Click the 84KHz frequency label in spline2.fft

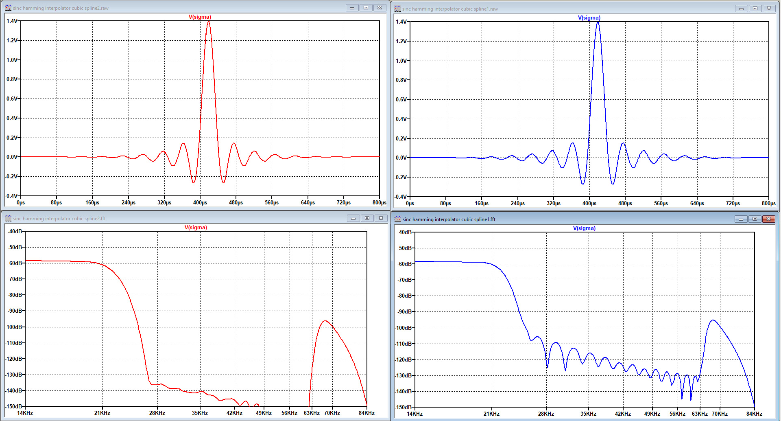coord(367,413)
